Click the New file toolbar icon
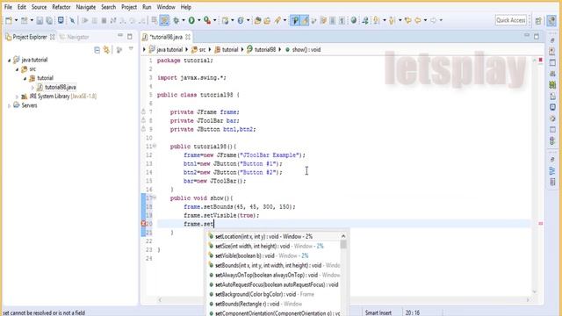Image resolution: width=562 pixels, height=316 pixels. point(9,20)
